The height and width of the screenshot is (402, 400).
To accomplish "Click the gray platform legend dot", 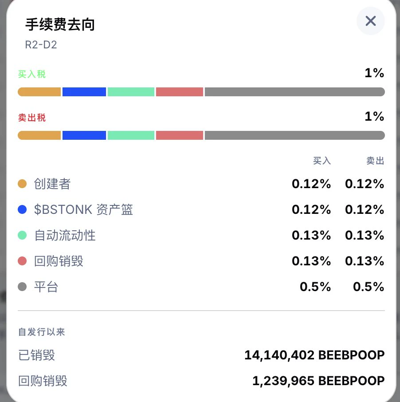I will 22,287.
